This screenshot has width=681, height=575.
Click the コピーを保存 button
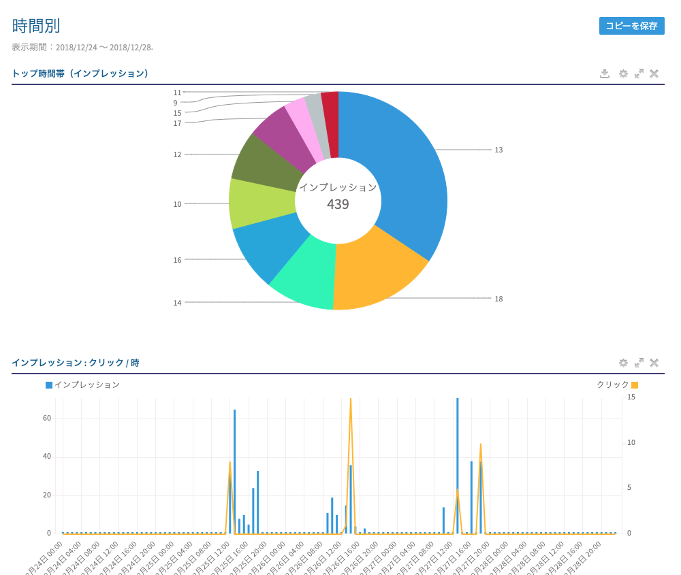click(631, 26)
